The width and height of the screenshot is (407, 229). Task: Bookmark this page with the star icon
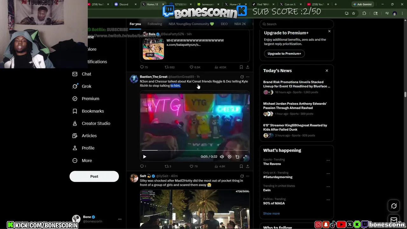point(354,13)
